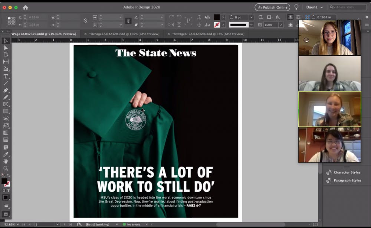The width and height of the screenshot is (371, 228).
Task: Select the Direct Selection tool
Action: point(6,48)
